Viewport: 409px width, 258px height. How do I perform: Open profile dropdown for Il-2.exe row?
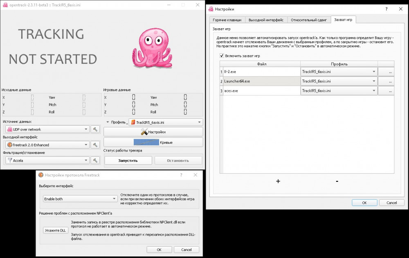339,72
